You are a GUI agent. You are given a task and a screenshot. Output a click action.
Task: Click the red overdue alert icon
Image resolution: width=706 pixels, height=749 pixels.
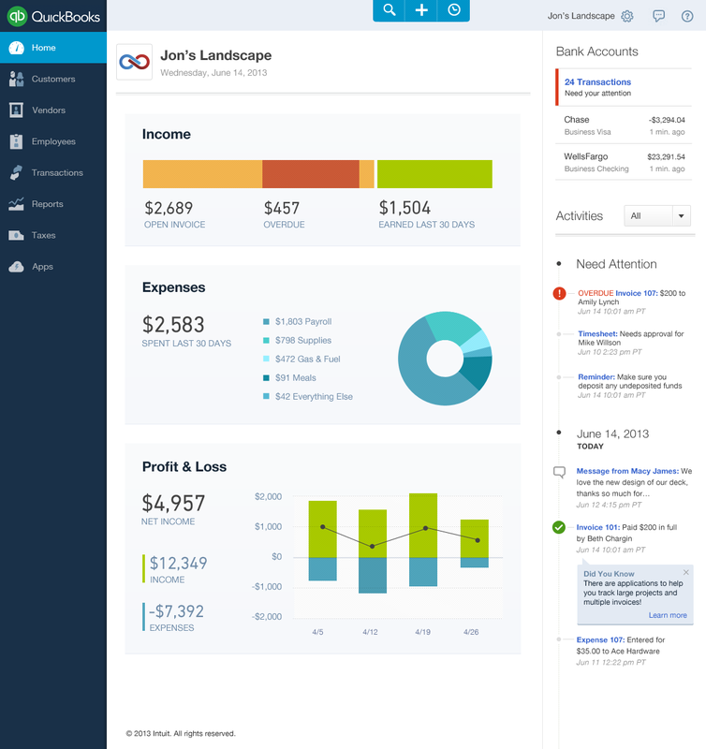(559, 293)
